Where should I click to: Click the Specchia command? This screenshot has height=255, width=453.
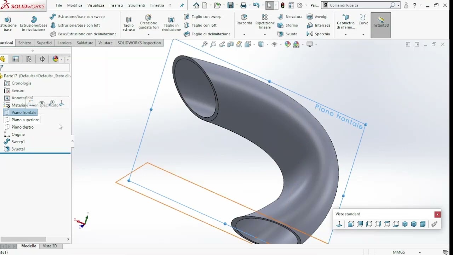pos(318,34)
